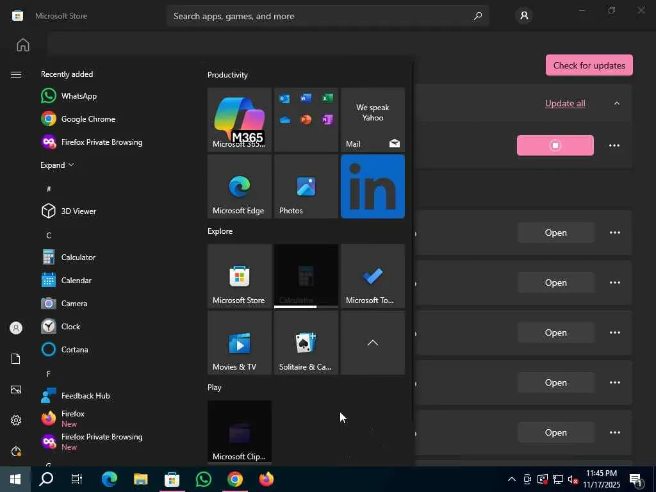Open WhatsApp from the taskbar
656x492 pixels.
(x=203, y=479)
